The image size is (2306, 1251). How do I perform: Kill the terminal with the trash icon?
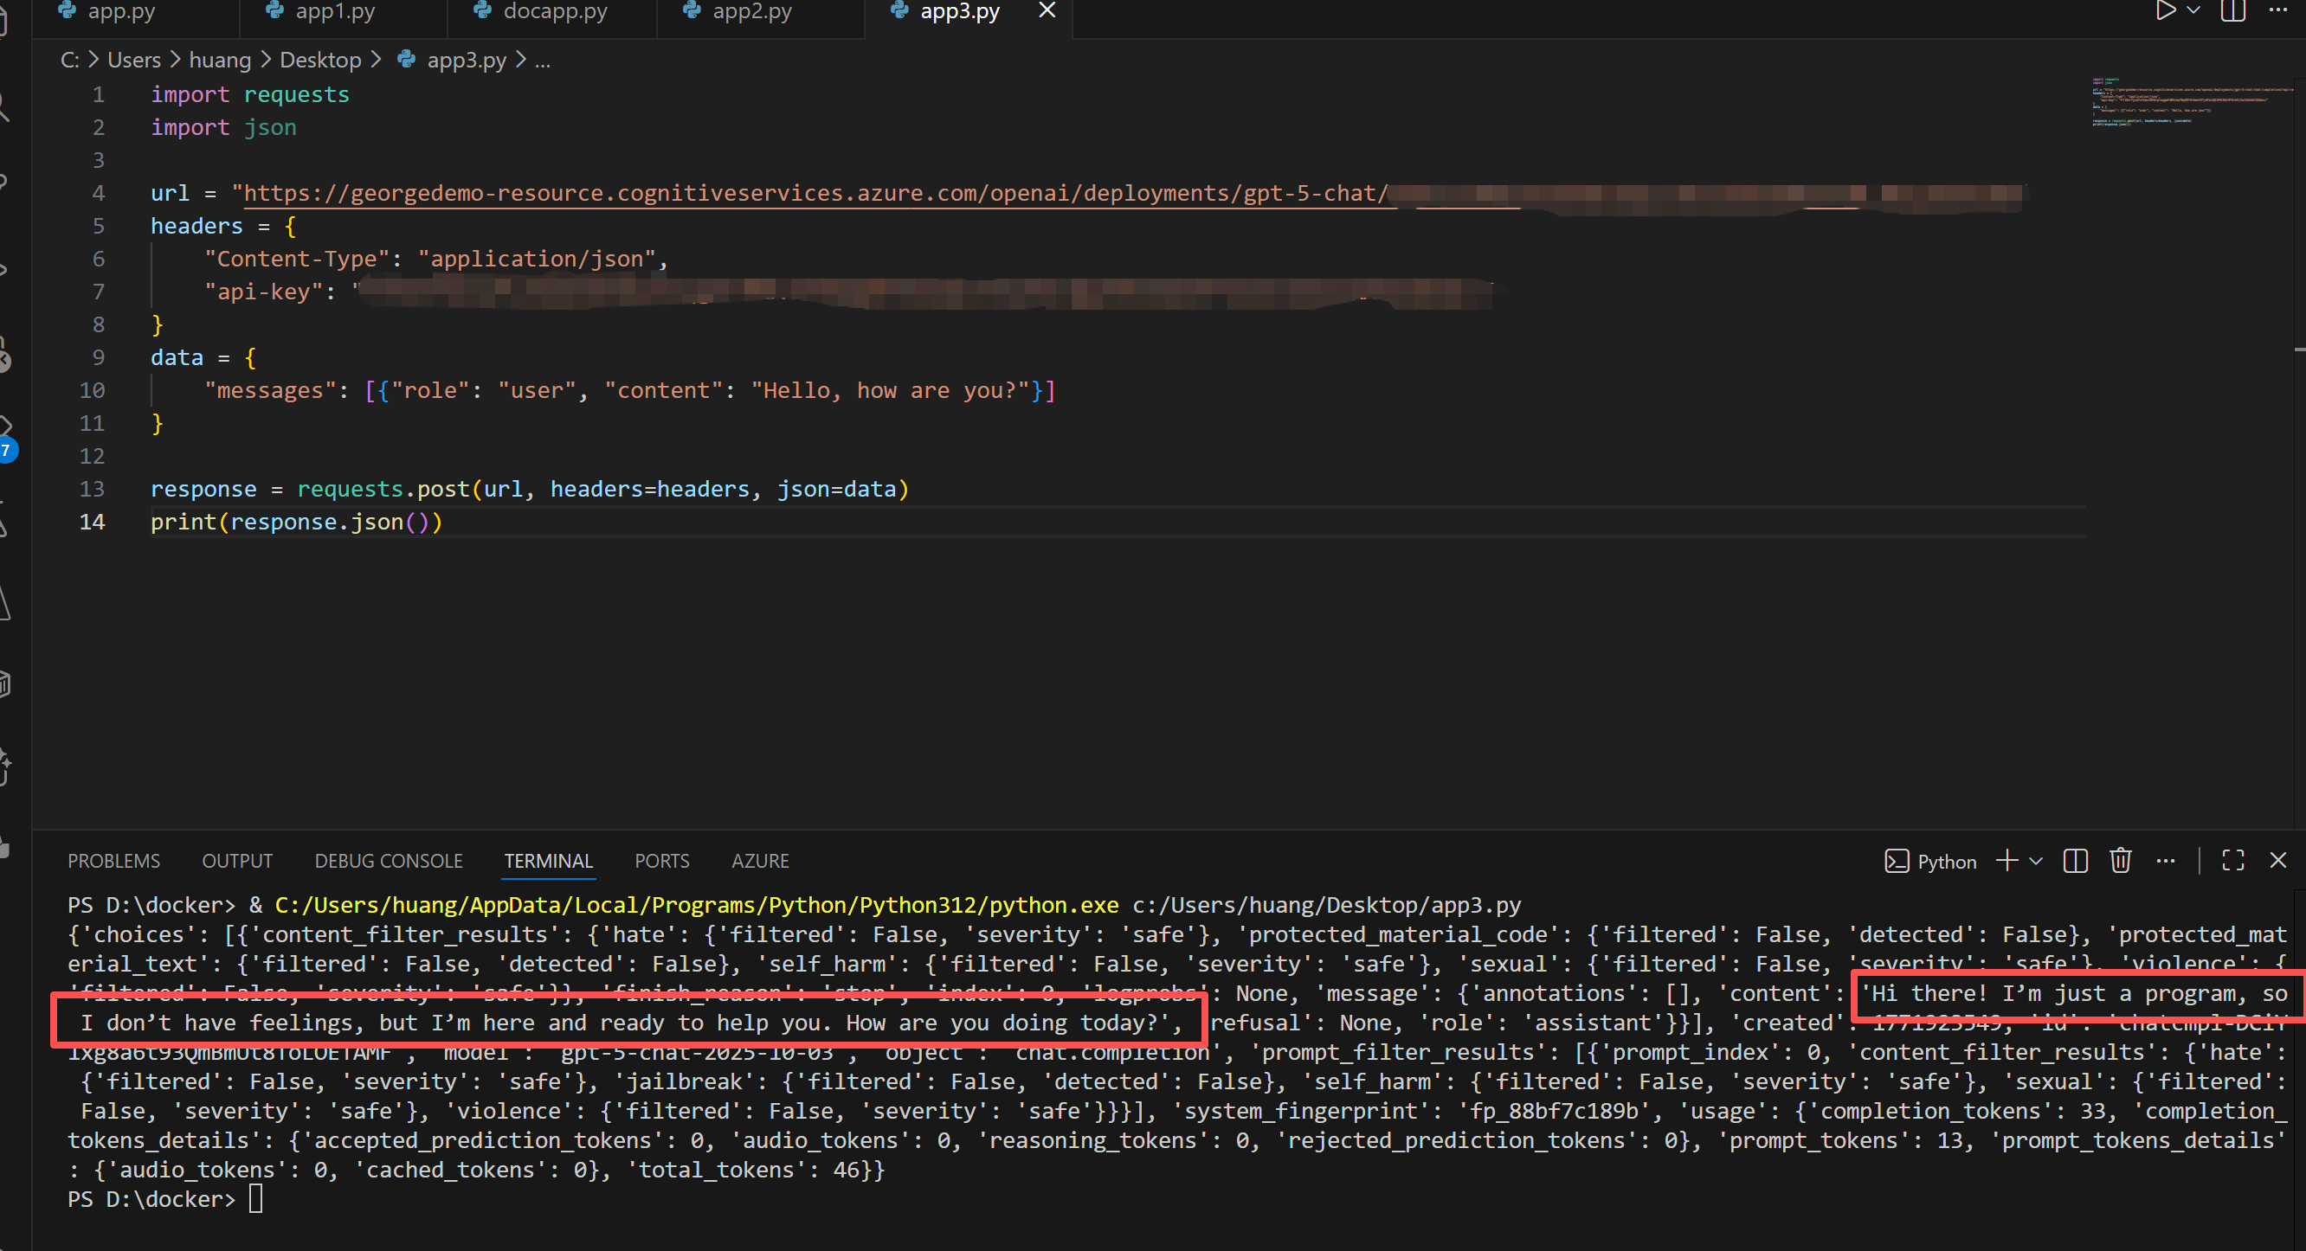coord(2120,861)
